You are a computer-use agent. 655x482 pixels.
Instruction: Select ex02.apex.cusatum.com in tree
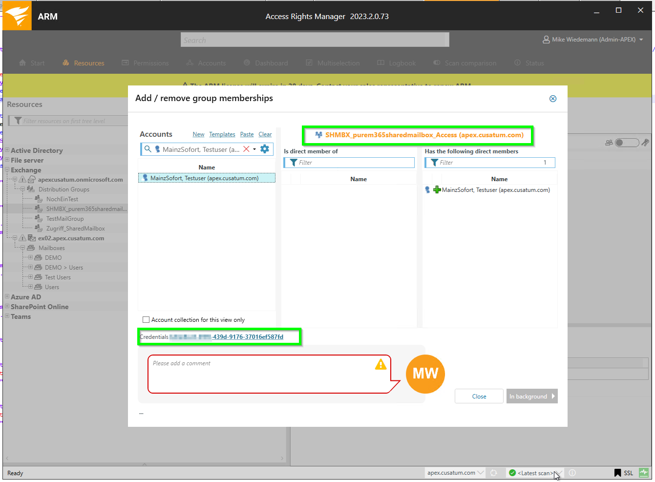(71, 238)
